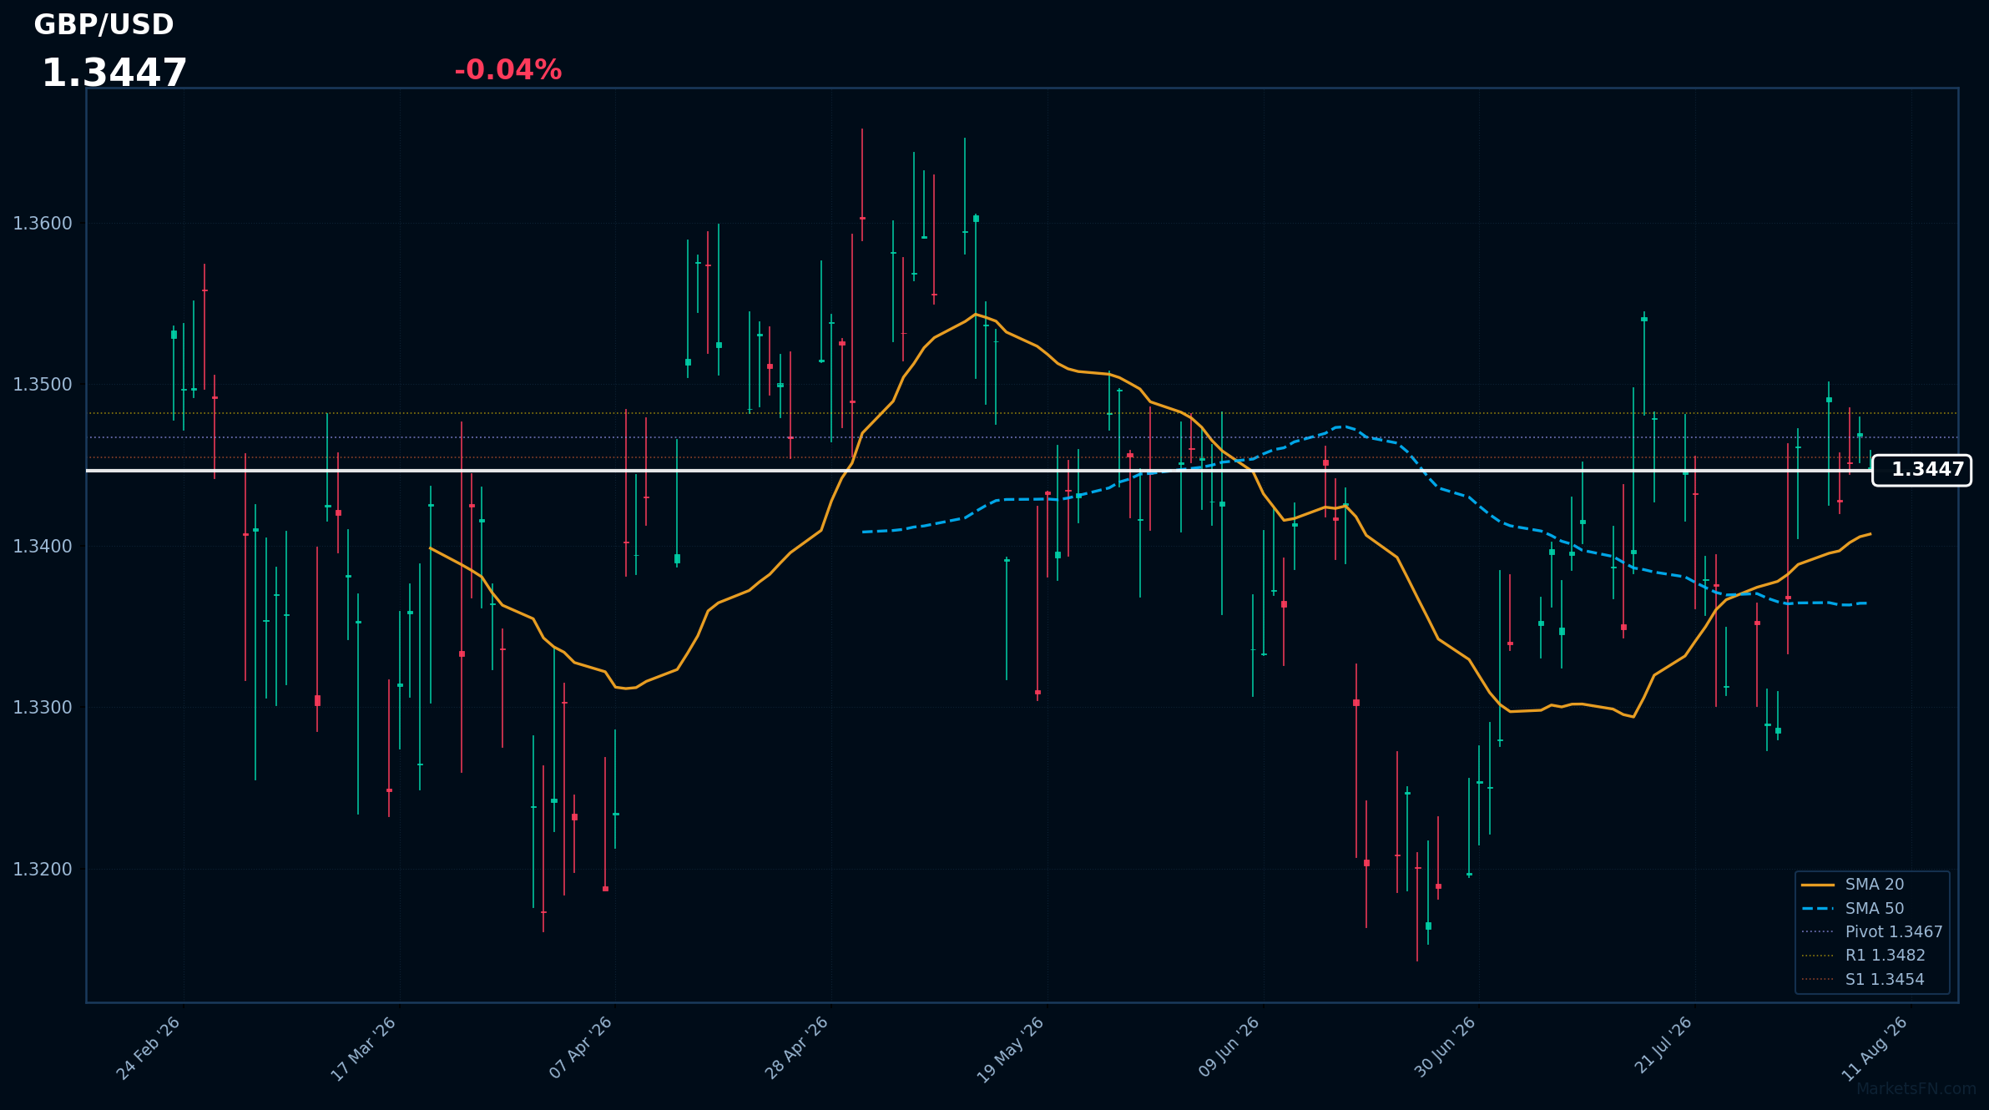Click the 1.3600 y-axis label
The height and width of the screenshot is (1110, 1989).
[43, 224]
